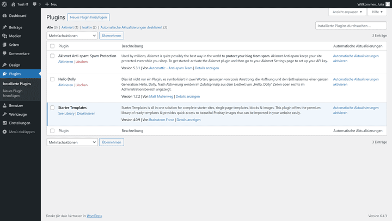Click the Werkzeuge wrench icon
The width and height of the screenshot is (392, 221).
pyautogui.click(x=4, y=114)
